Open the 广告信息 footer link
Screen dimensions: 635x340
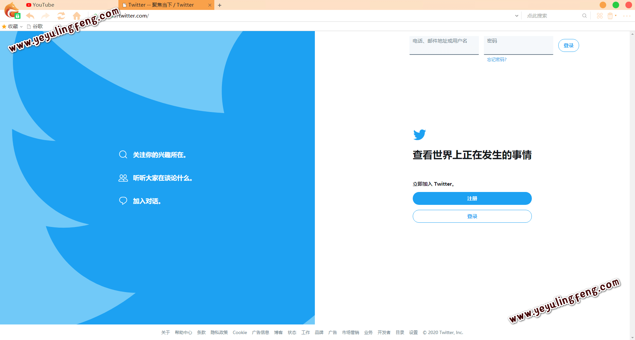261,332
